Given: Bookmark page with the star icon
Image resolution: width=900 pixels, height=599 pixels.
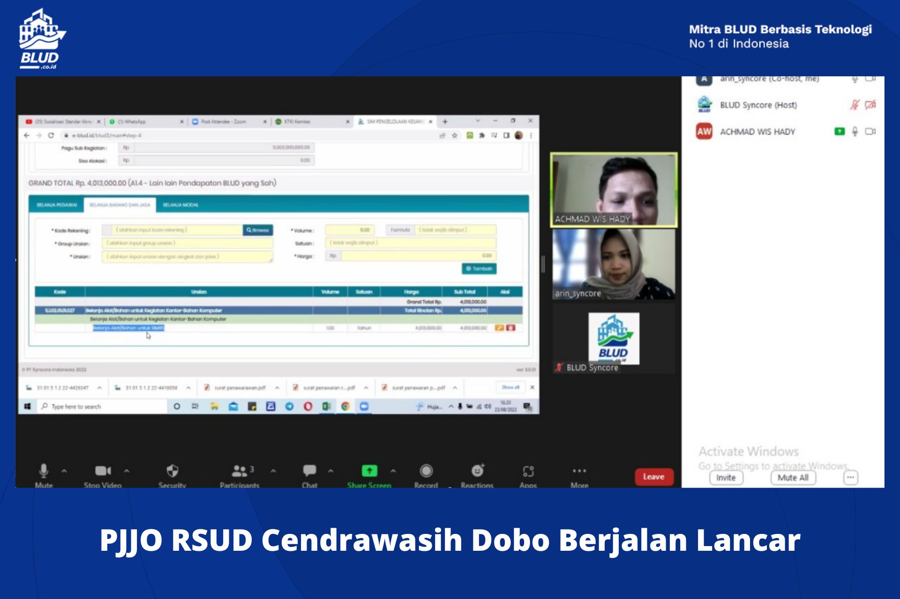Looking at the screenshot, I should 455,135.
